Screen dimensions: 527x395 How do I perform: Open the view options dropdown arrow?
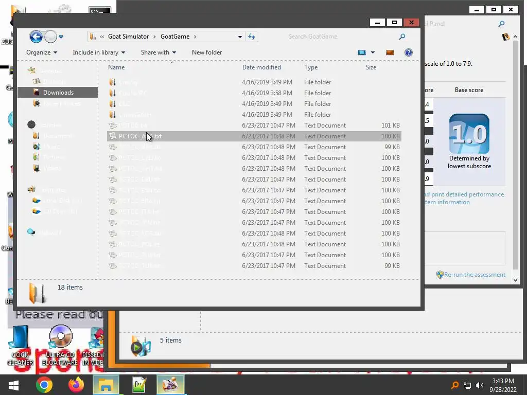click(373, 52)
